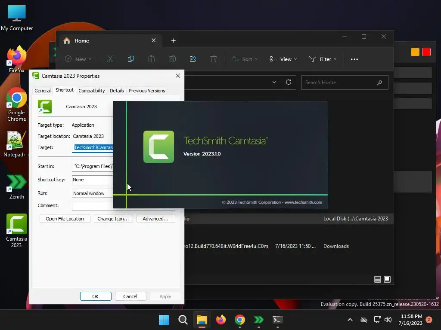Switch to Details tab
The width and height of the screenshot is (441, 330).
[117, 91]
